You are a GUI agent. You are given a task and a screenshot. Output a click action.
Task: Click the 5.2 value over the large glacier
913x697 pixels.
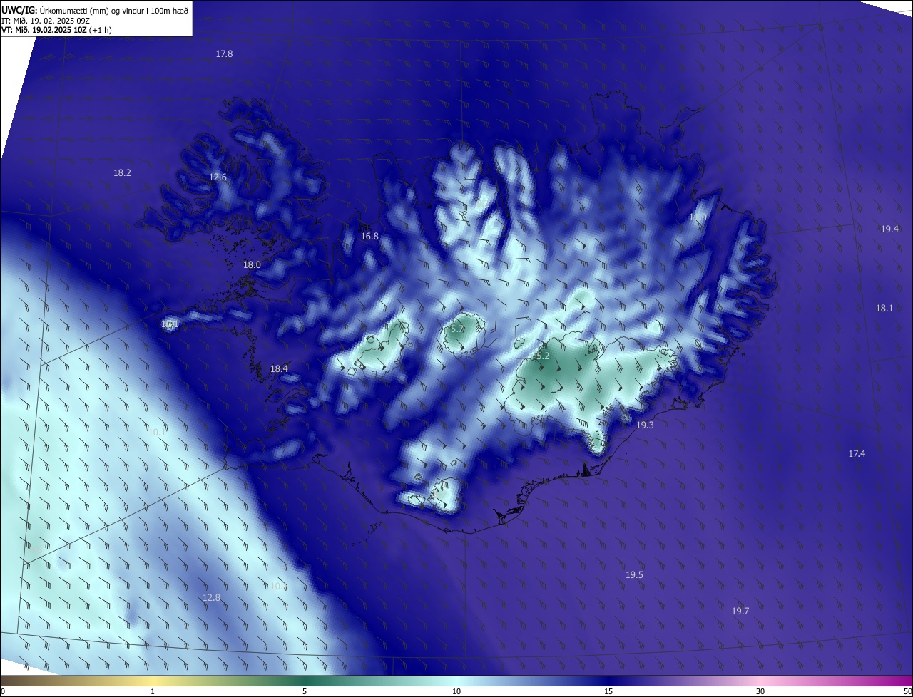tap(543, 356)
